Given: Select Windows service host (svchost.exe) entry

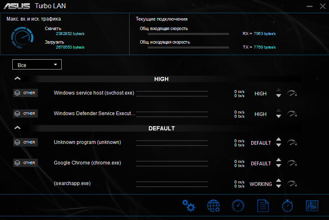Looking at the screenshot, I should (94, 93).
